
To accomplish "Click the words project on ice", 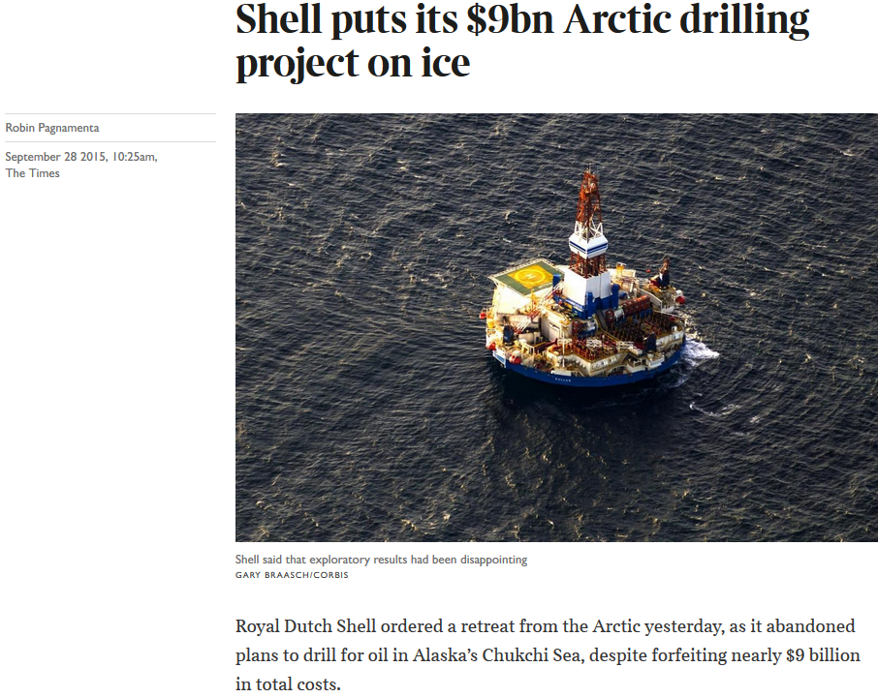I will (353, 63).
